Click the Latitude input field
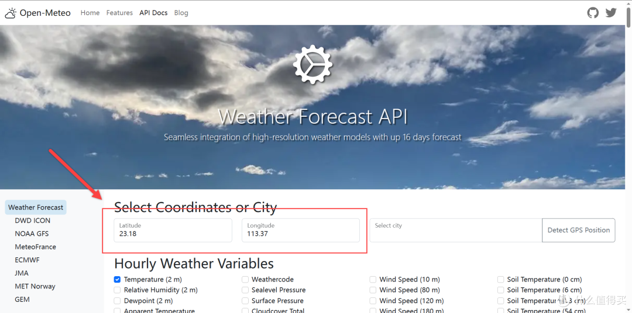The height and width of the screenshot is (313, 632). click(173, 230)
